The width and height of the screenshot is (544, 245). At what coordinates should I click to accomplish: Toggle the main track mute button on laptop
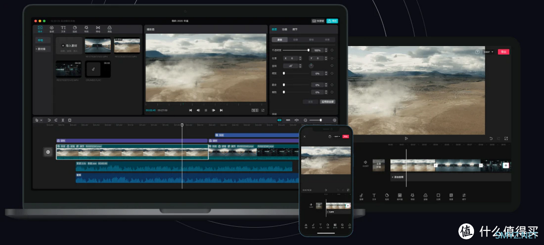(48, 152)
